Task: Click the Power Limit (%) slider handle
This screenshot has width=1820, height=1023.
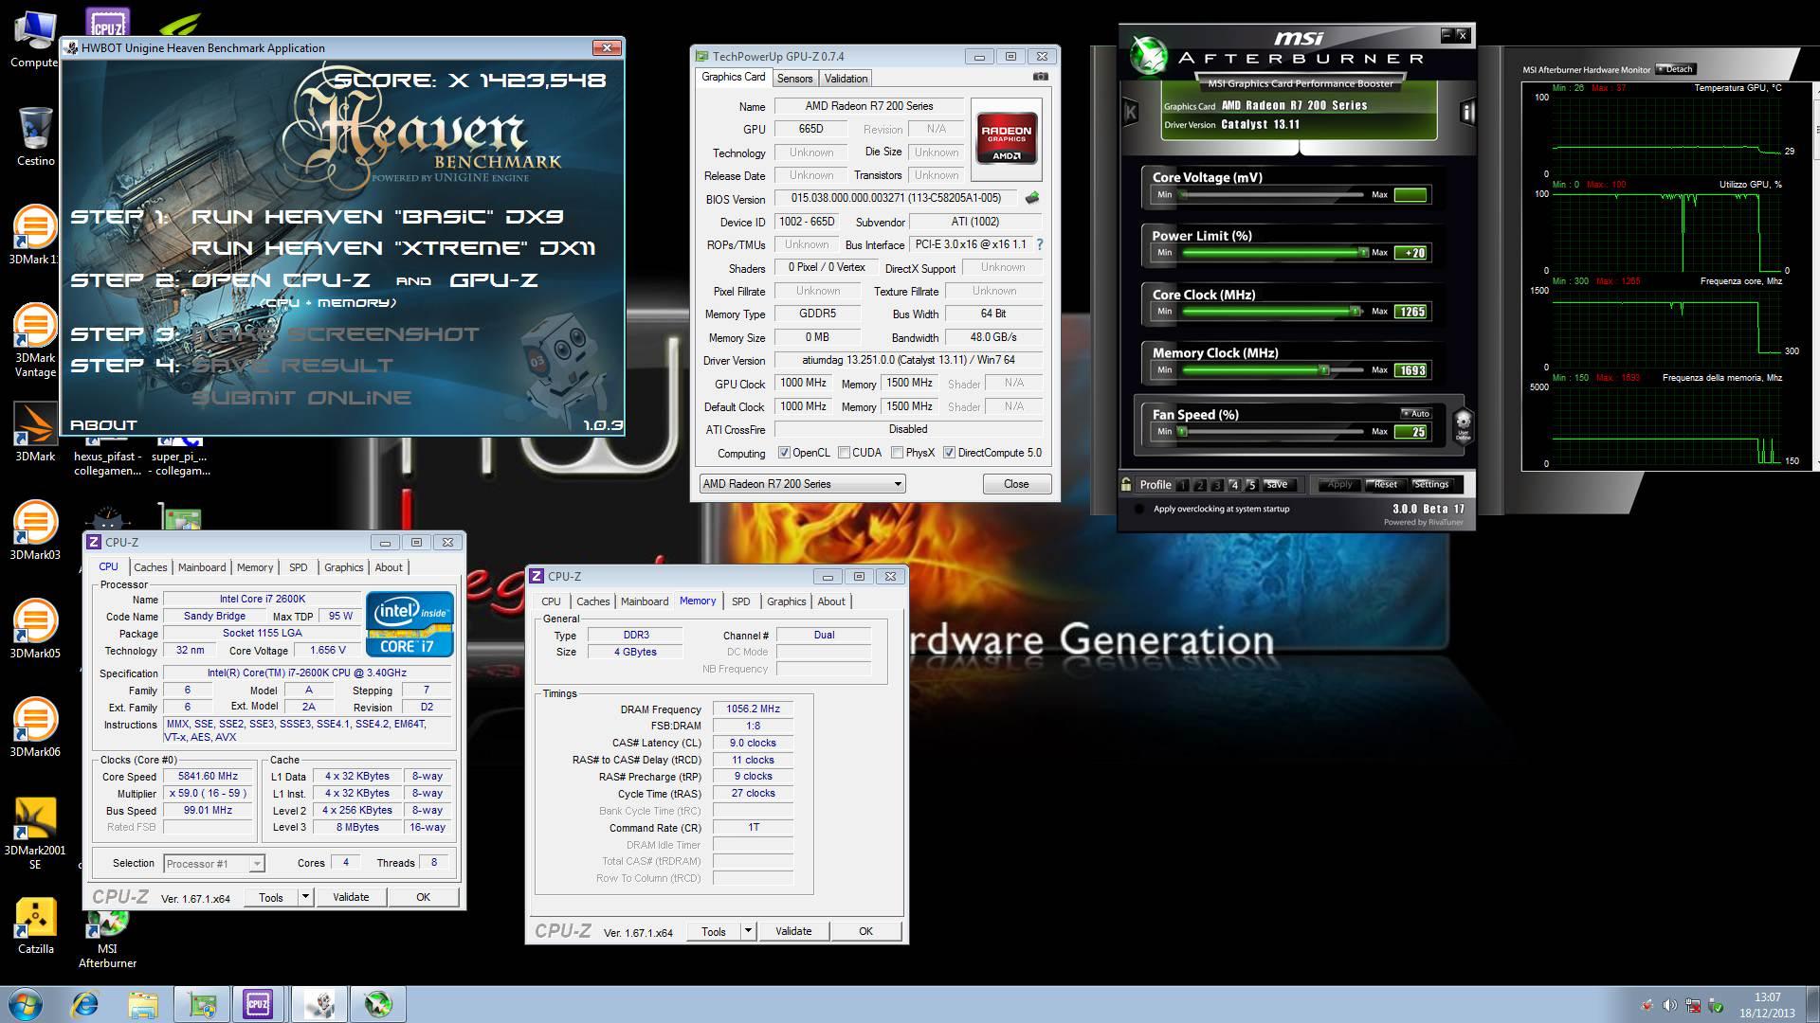Action: coord(1363,253)
